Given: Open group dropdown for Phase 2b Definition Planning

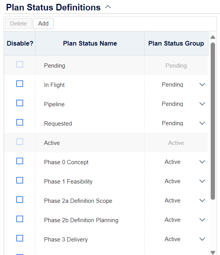Looking at the screenshot, I should point(202,220).
